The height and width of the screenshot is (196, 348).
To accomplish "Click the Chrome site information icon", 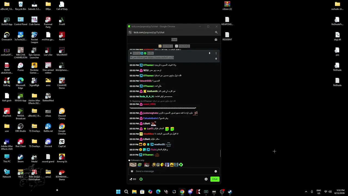I will (x=130, y=32).
